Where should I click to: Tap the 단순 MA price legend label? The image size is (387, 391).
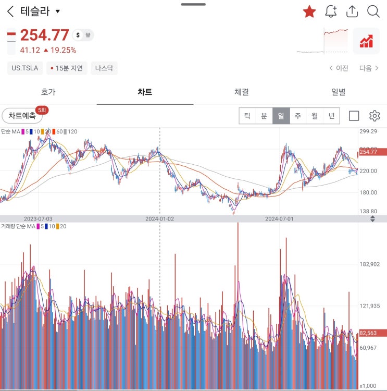click(x=10, y=131)
